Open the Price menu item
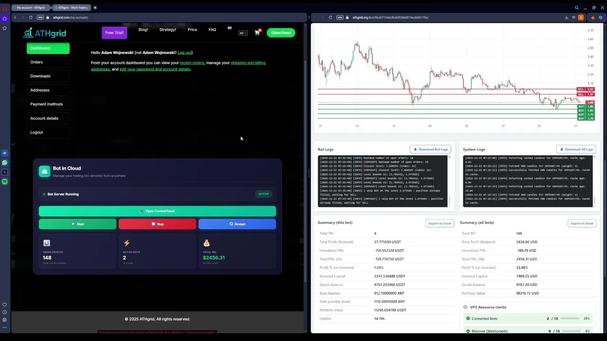 192,29
